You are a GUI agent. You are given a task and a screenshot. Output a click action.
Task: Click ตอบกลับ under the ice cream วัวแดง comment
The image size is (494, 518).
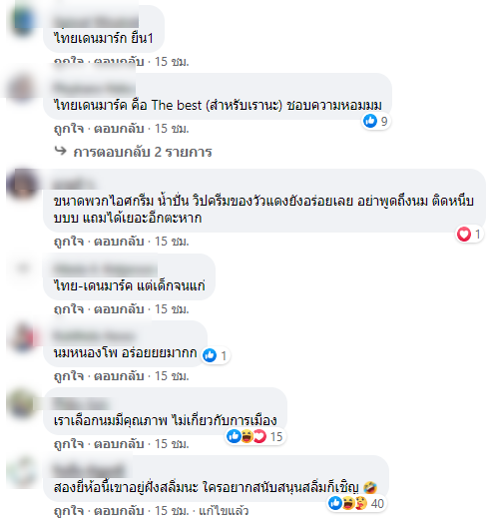tap(119, 242)
